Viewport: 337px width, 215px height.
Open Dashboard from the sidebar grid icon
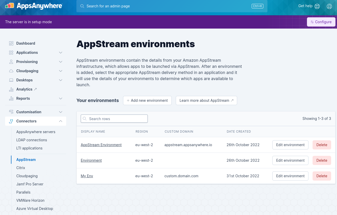coord(11,43)
